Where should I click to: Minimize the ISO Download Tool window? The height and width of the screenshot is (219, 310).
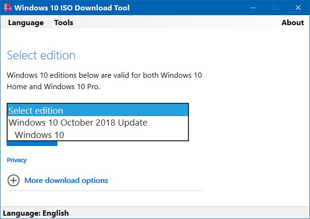coord(253,8)
